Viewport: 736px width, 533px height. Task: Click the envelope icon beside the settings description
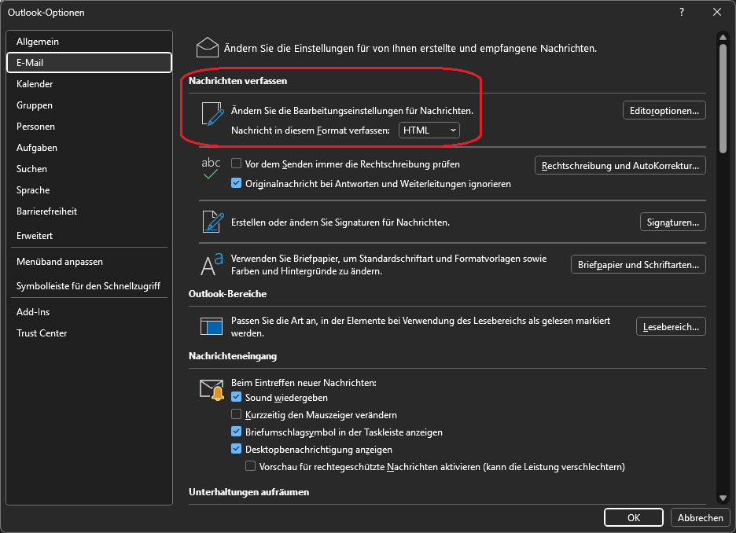208,47
